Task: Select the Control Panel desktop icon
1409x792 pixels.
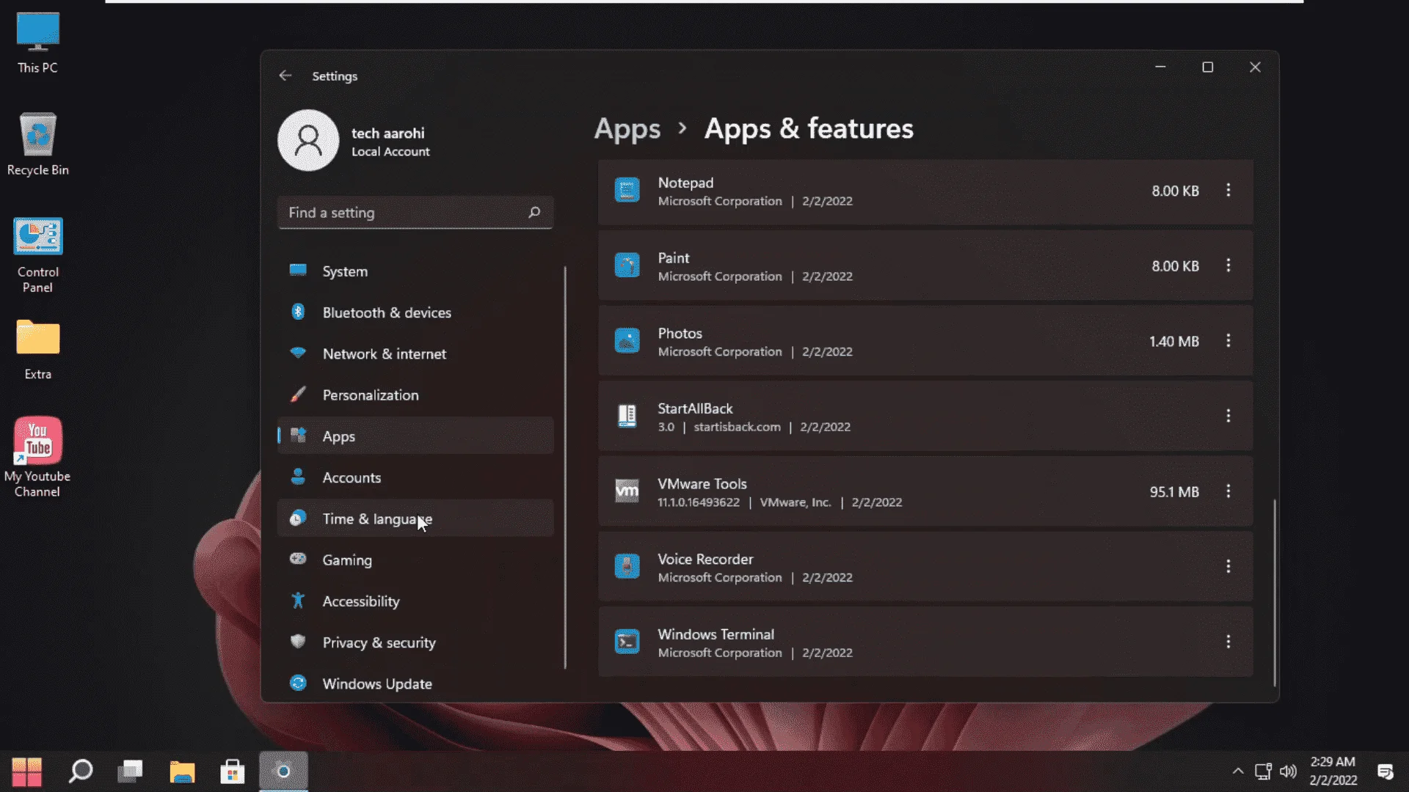Action: 37,255
